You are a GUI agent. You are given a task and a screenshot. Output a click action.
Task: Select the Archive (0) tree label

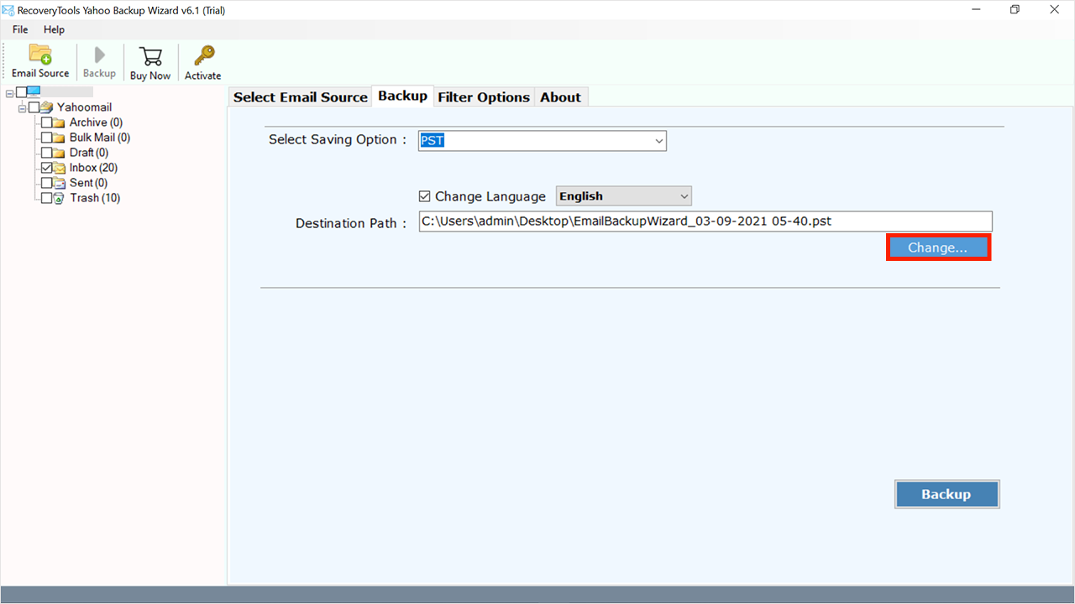pyautogui.click(x=96, y=122)
